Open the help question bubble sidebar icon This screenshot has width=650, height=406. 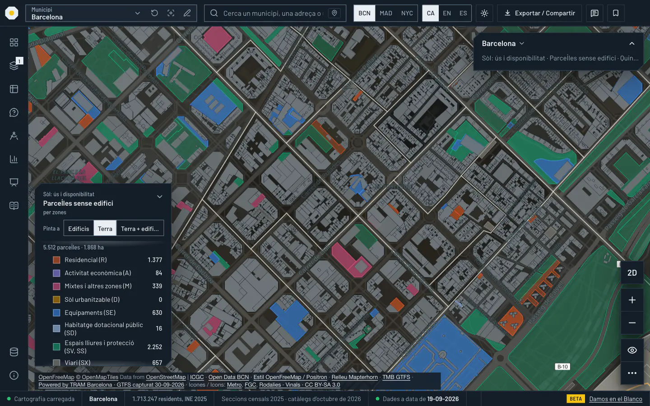[14, 112]
